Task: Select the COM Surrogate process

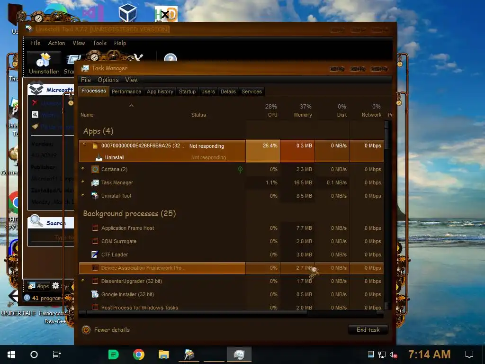Action: point(231,241)
